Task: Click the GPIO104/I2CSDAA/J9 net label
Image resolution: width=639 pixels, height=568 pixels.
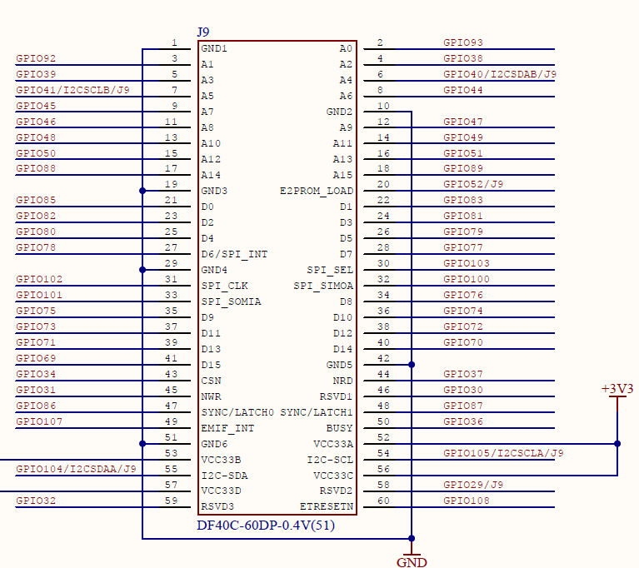Action: pyautogui.click(x=76, y=469)
